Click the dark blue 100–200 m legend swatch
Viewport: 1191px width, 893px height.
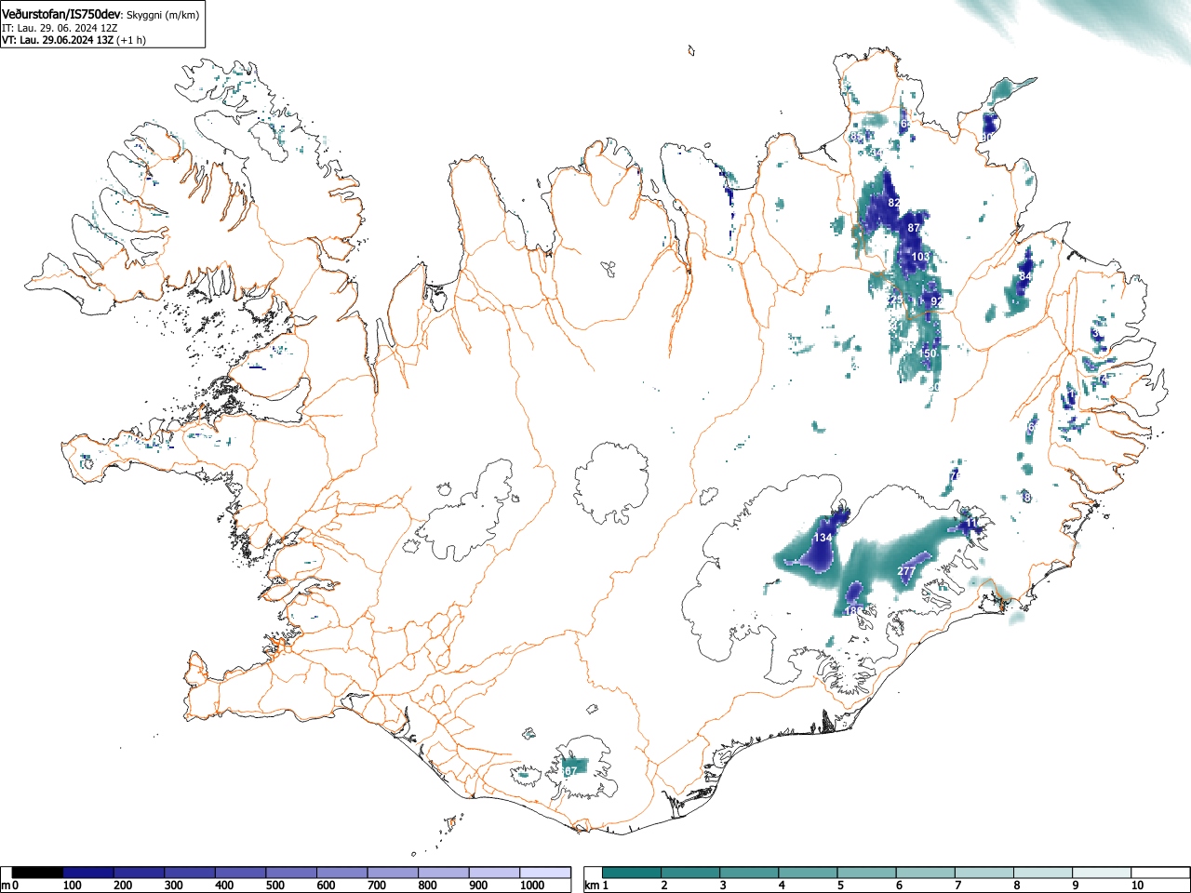pos(88,873)
